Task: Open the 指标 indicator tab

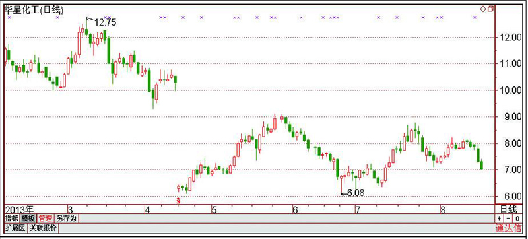Action: point(12,219)
